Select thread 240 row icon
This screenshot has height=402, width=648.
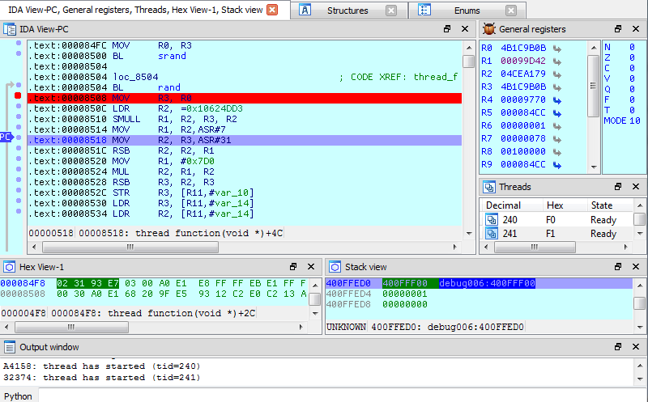[492, 219]
